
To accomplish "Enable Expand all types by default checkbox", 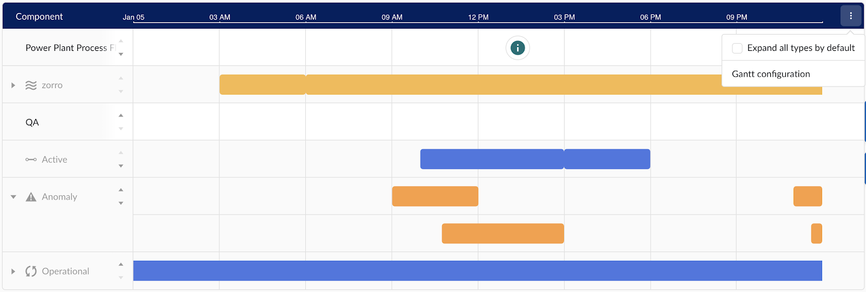I will point(737,48).
